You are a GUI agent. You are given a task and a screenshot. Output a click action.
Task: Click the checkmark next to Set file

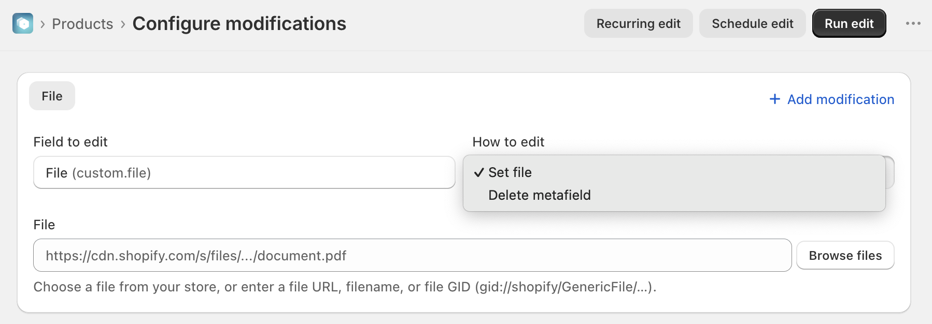point(479,172)
